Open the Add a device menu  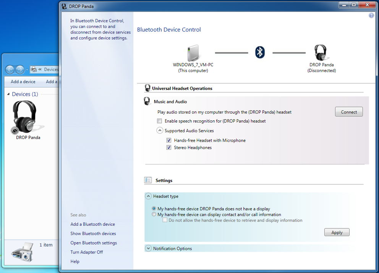coord(23,81)
